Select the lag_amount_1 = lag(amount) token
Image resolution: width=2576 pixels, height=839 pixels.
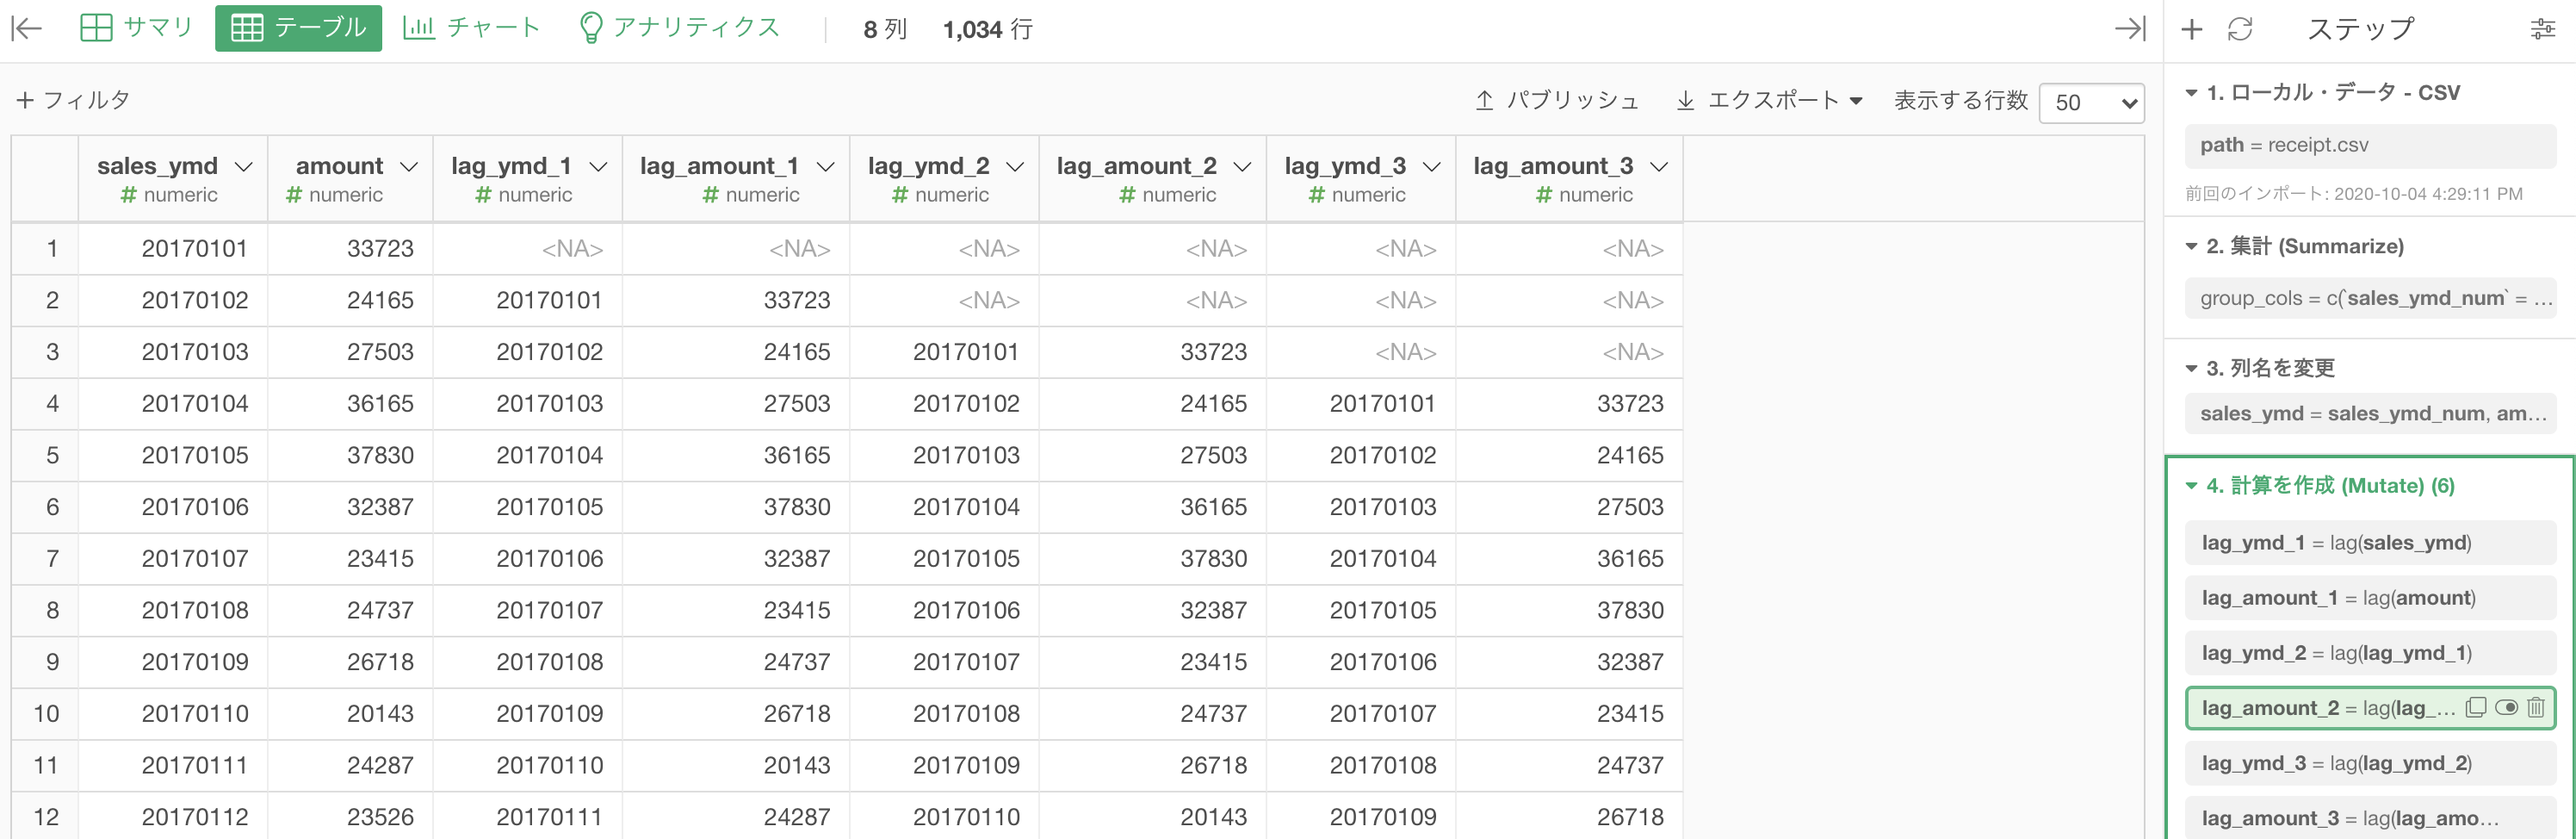[x=2369, y=597]
